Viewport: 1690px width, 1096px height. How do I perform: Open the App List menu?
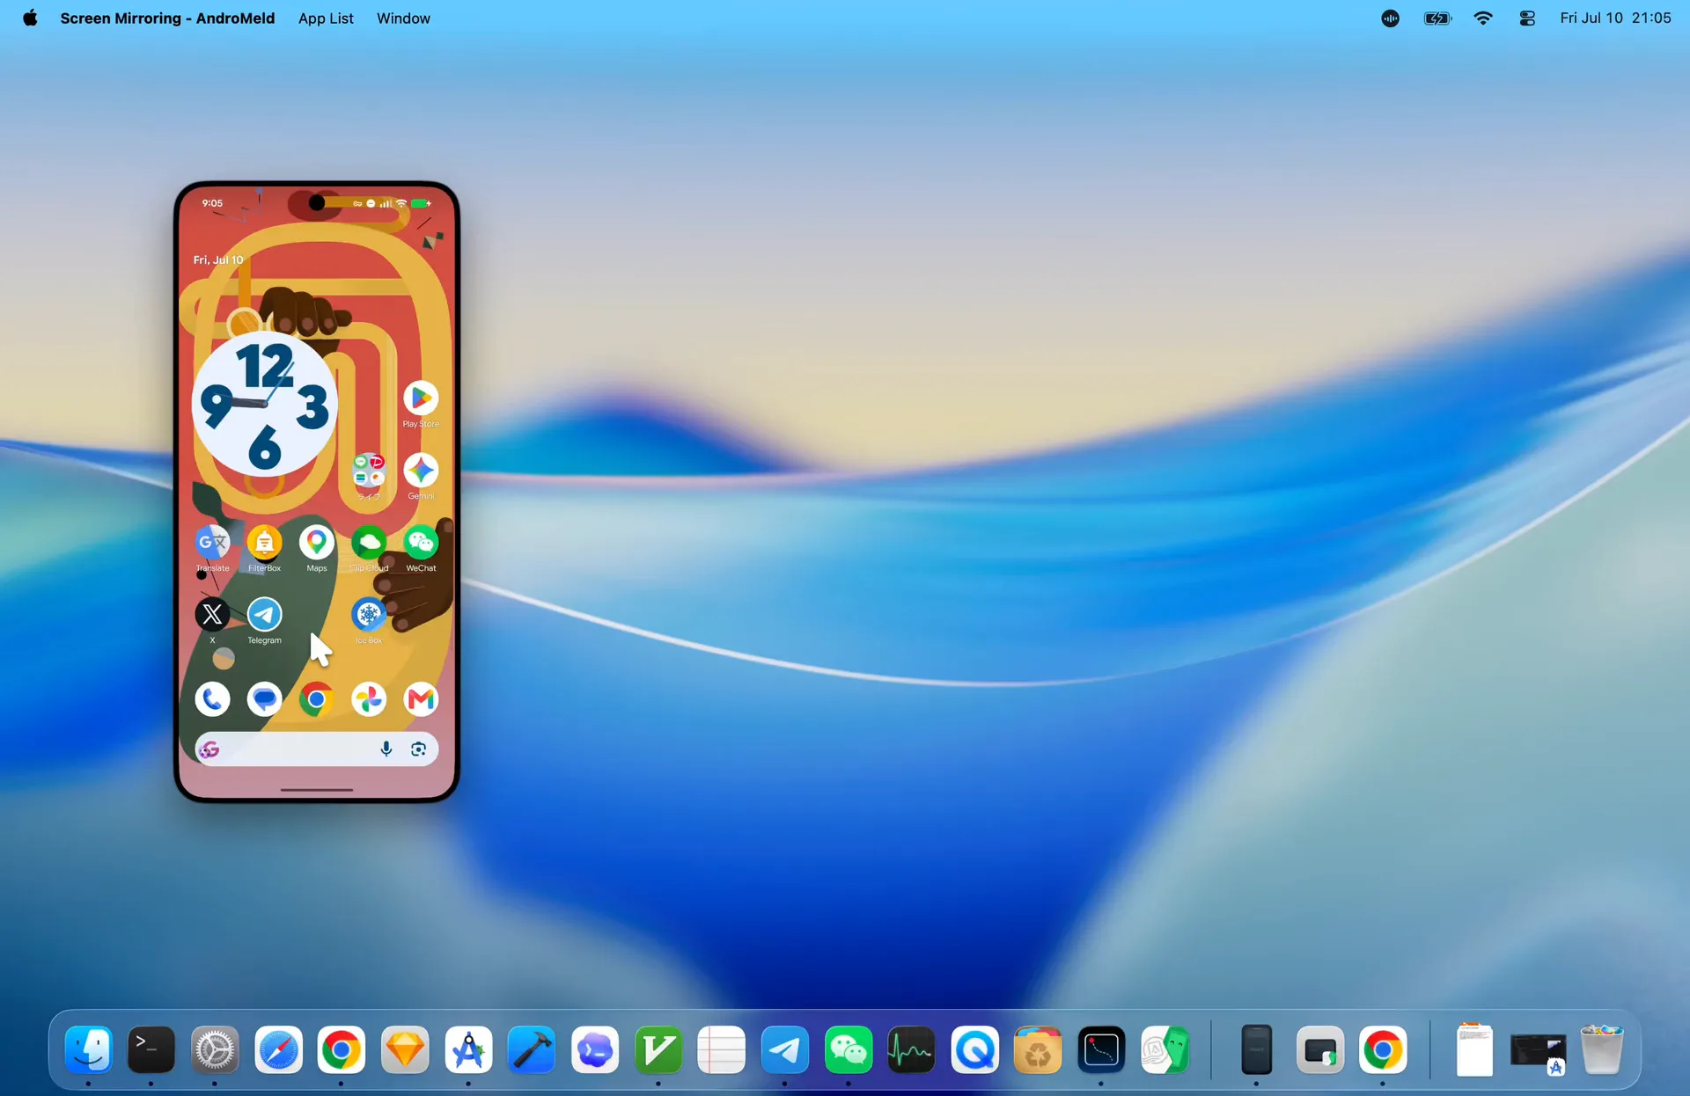point(326,18)
